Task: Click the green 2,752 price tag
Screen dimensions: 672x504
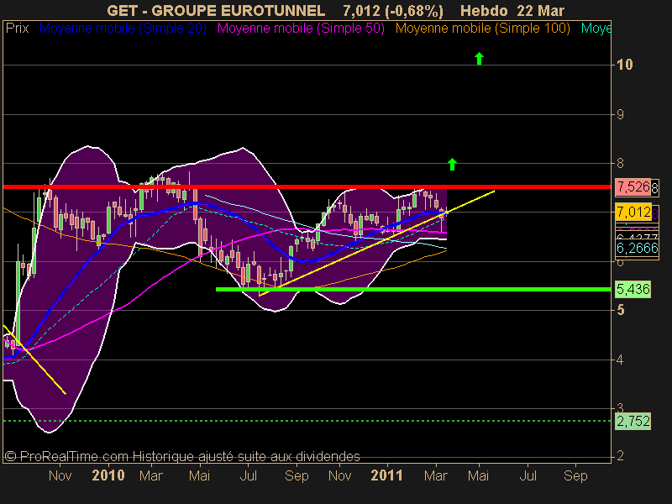Action: [x=633, y=421]
